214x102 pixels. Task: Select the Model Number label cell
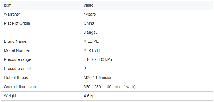coord(41,50)
